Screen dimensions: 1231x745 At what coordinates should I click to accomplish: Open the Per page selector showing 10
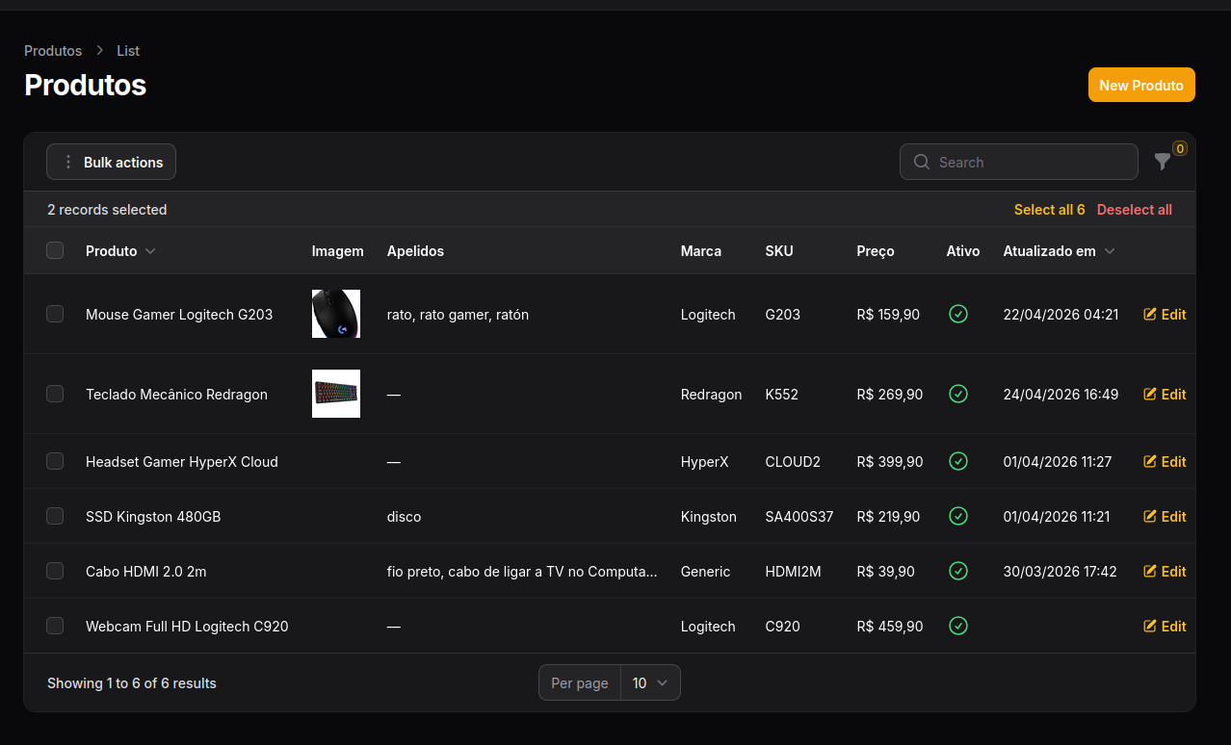coord(650,682)
